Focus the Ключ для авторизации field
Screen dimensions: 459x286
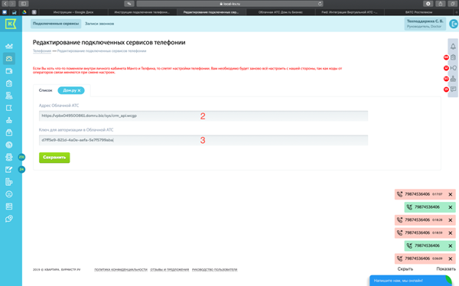203,140
